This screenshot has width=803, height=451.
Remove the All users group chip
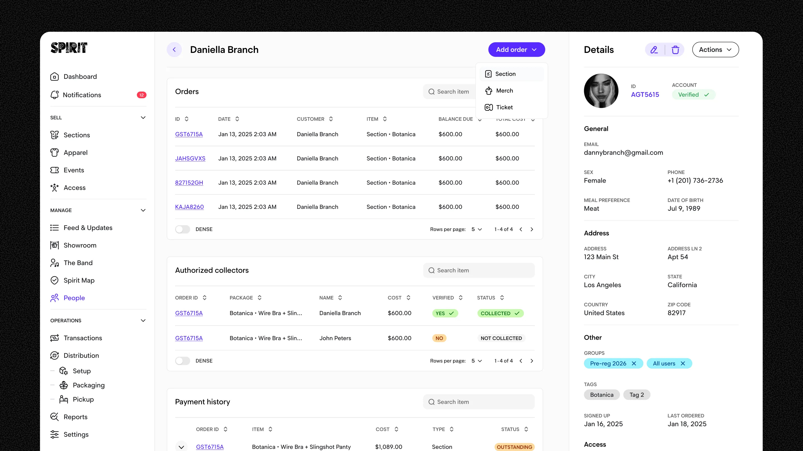click(683, 364)
